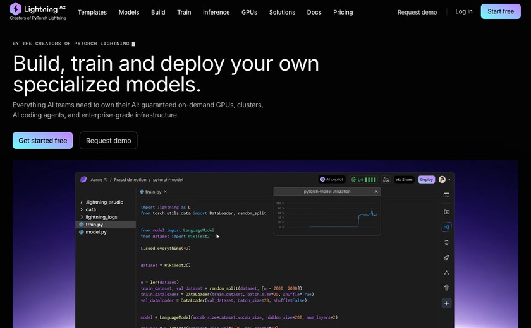Click the purple studio logo icon
Viewport: 531px width, 328px height.
83,179
